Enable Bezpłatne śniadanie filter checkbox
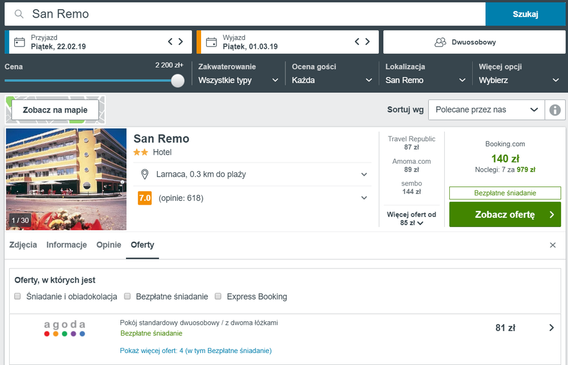Viewport: 568px width, 365px height. coord(127,296)
